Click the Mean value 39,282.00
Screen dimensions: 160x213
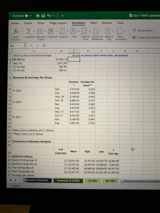click(73, 169)
